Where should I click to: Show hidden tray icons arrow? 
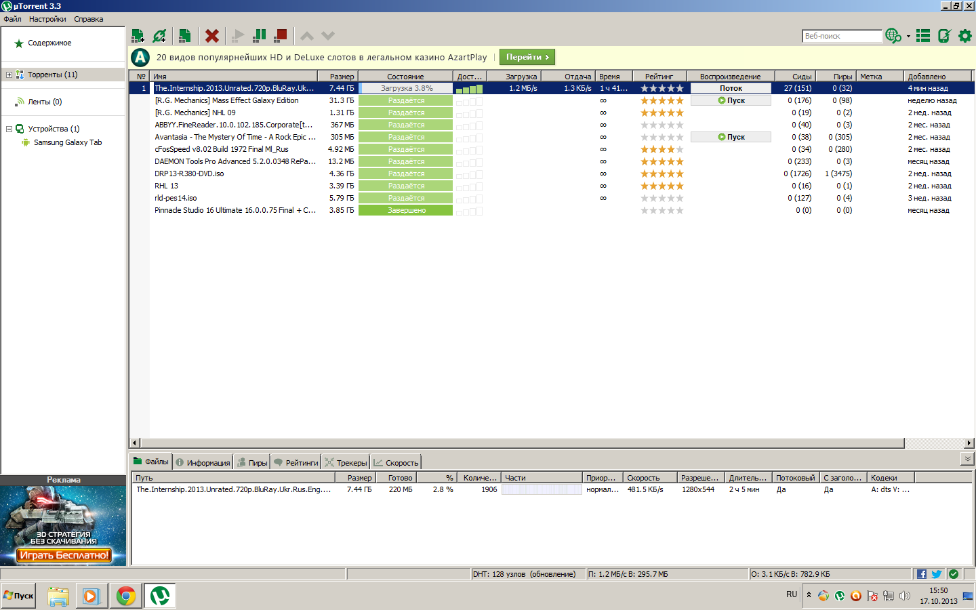coord(809,594)
